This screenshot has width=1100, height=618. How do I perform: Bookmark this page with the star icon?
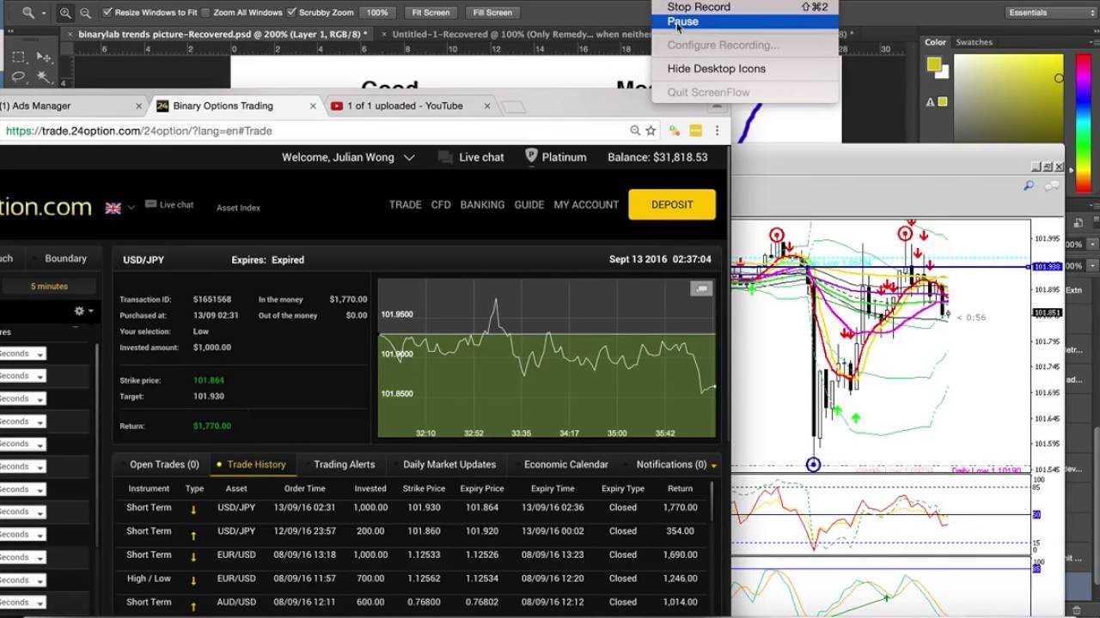651,130
